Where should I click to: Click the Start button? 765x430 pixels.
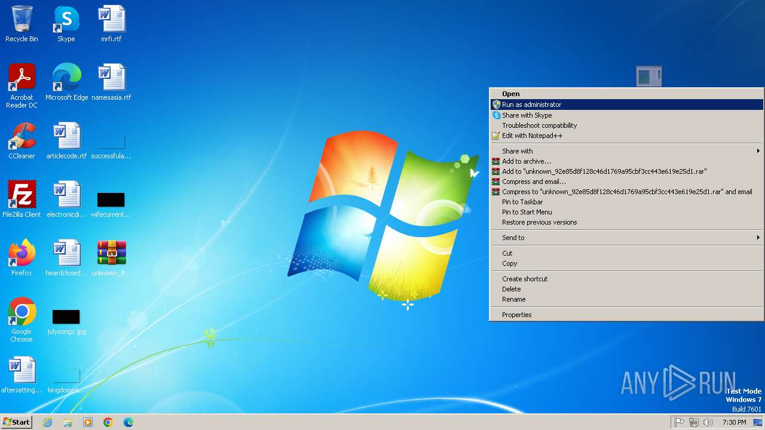(17, 422)
